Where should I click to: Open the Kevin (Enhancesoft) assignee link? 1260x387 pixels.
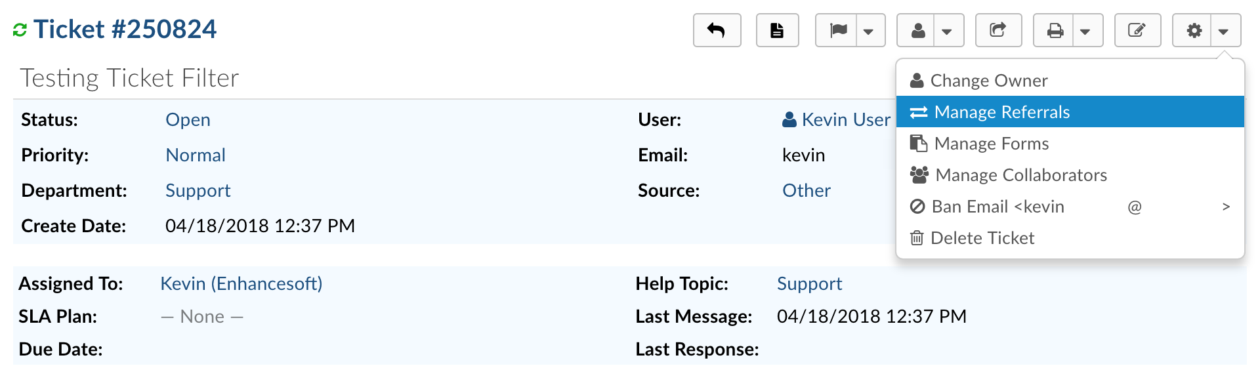241,283
